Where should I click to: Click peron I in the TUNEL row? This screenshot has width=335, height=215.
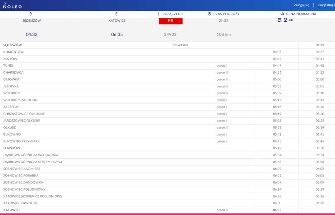[221, 66]
